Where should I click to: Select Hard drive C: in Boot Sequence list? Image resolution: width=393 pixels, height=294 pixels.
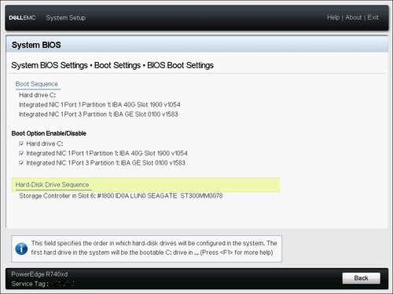[37, 95]
